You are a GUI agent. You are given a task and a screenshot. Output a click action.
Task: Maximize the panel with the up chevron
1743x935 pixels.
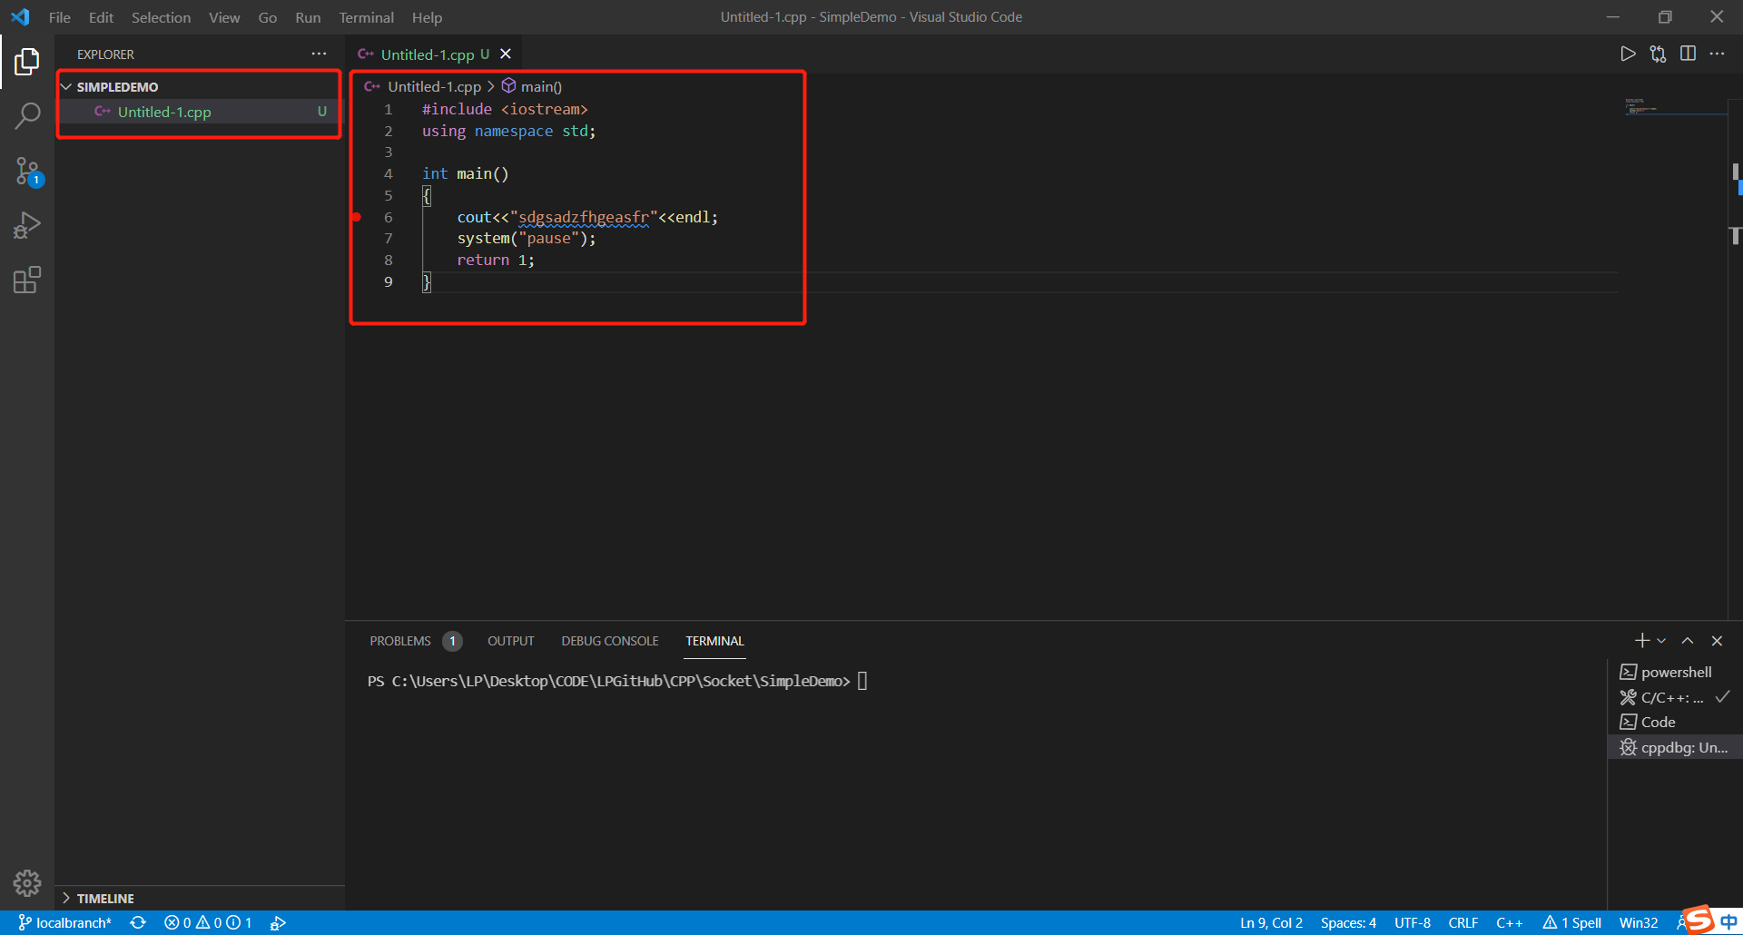click(x=1688, y=641)
